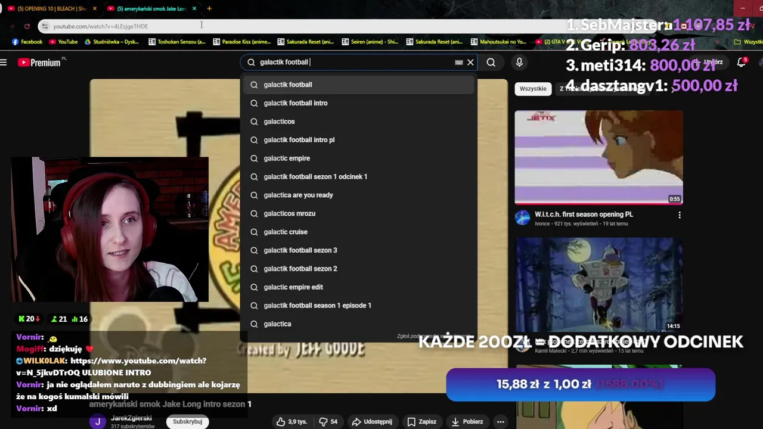Click the Zapisz save button
Viewport: 763px width, 429px height.
coord(421,421)
